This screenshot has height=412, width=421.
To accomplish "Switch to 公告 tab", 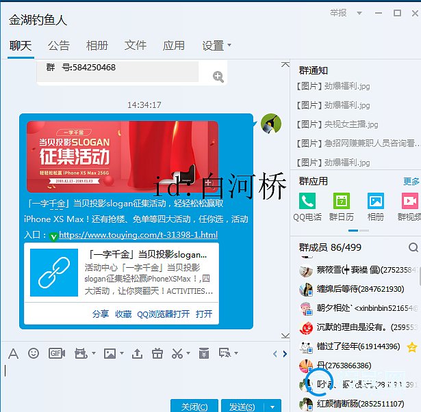I will click(x=59, y=46).
